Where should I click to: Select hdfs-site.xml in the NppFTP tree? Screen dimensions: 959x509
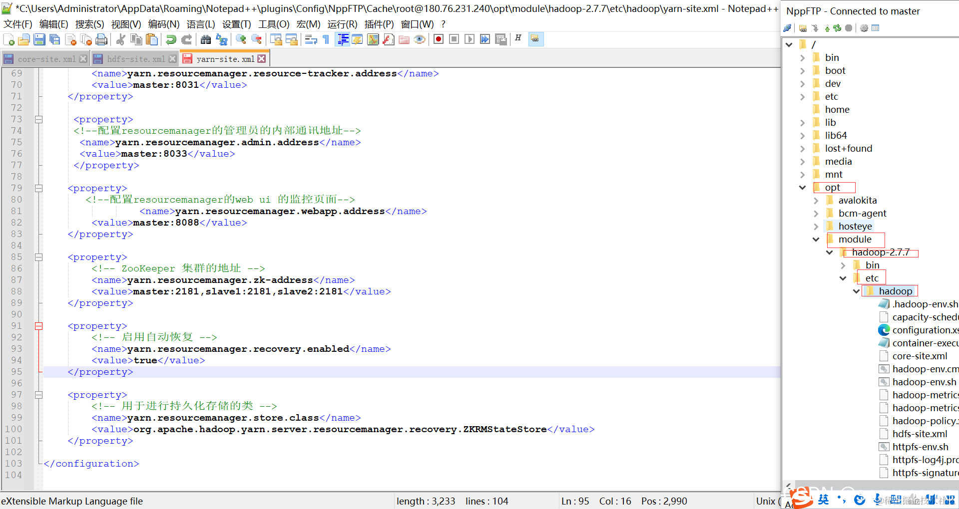(x=920, y=434)
